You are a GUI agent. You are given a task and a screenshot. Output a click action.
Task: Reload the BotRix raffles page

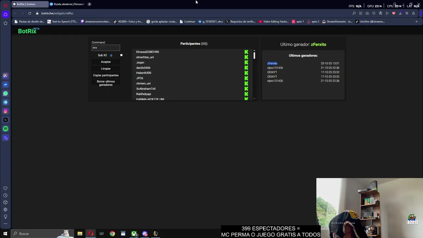pos(30,13)
